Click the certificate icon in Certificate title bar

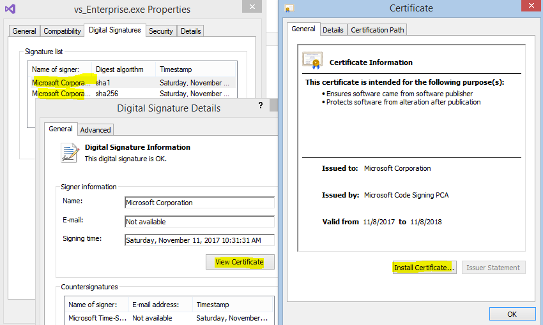point(289,8)
